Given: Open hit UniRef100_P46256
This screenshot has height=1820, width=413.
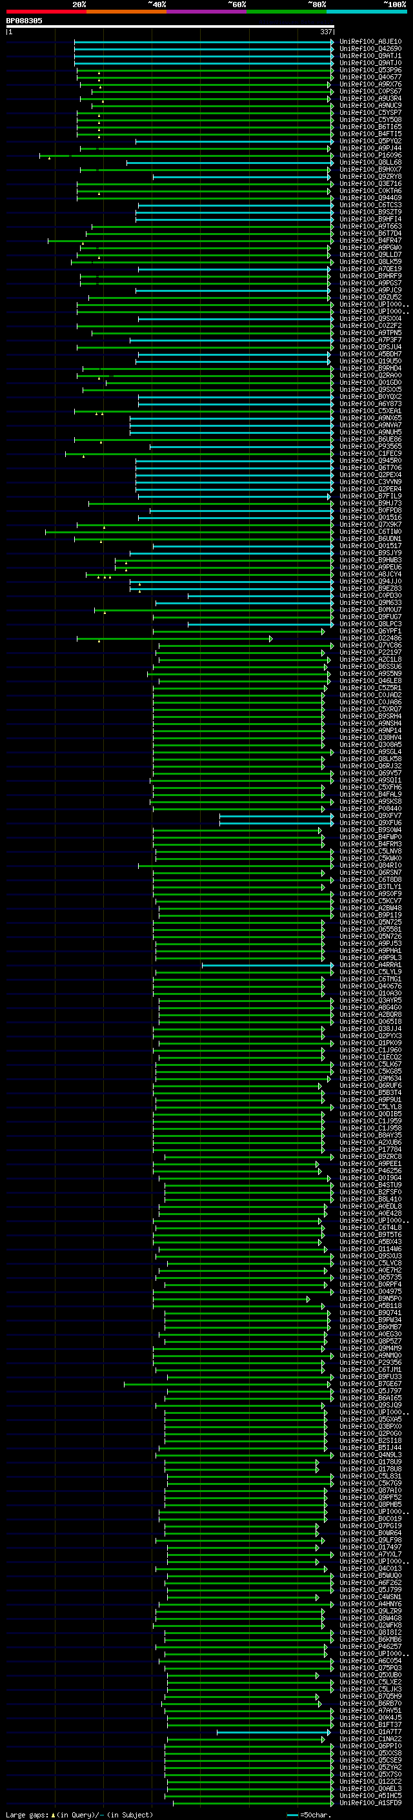Looking at the screenshot, I should [x=370, y=1171].
